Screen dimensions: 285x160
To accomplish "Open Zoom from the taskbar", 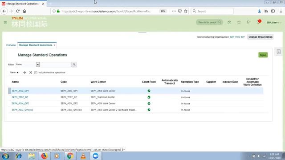I will (95, 156).
